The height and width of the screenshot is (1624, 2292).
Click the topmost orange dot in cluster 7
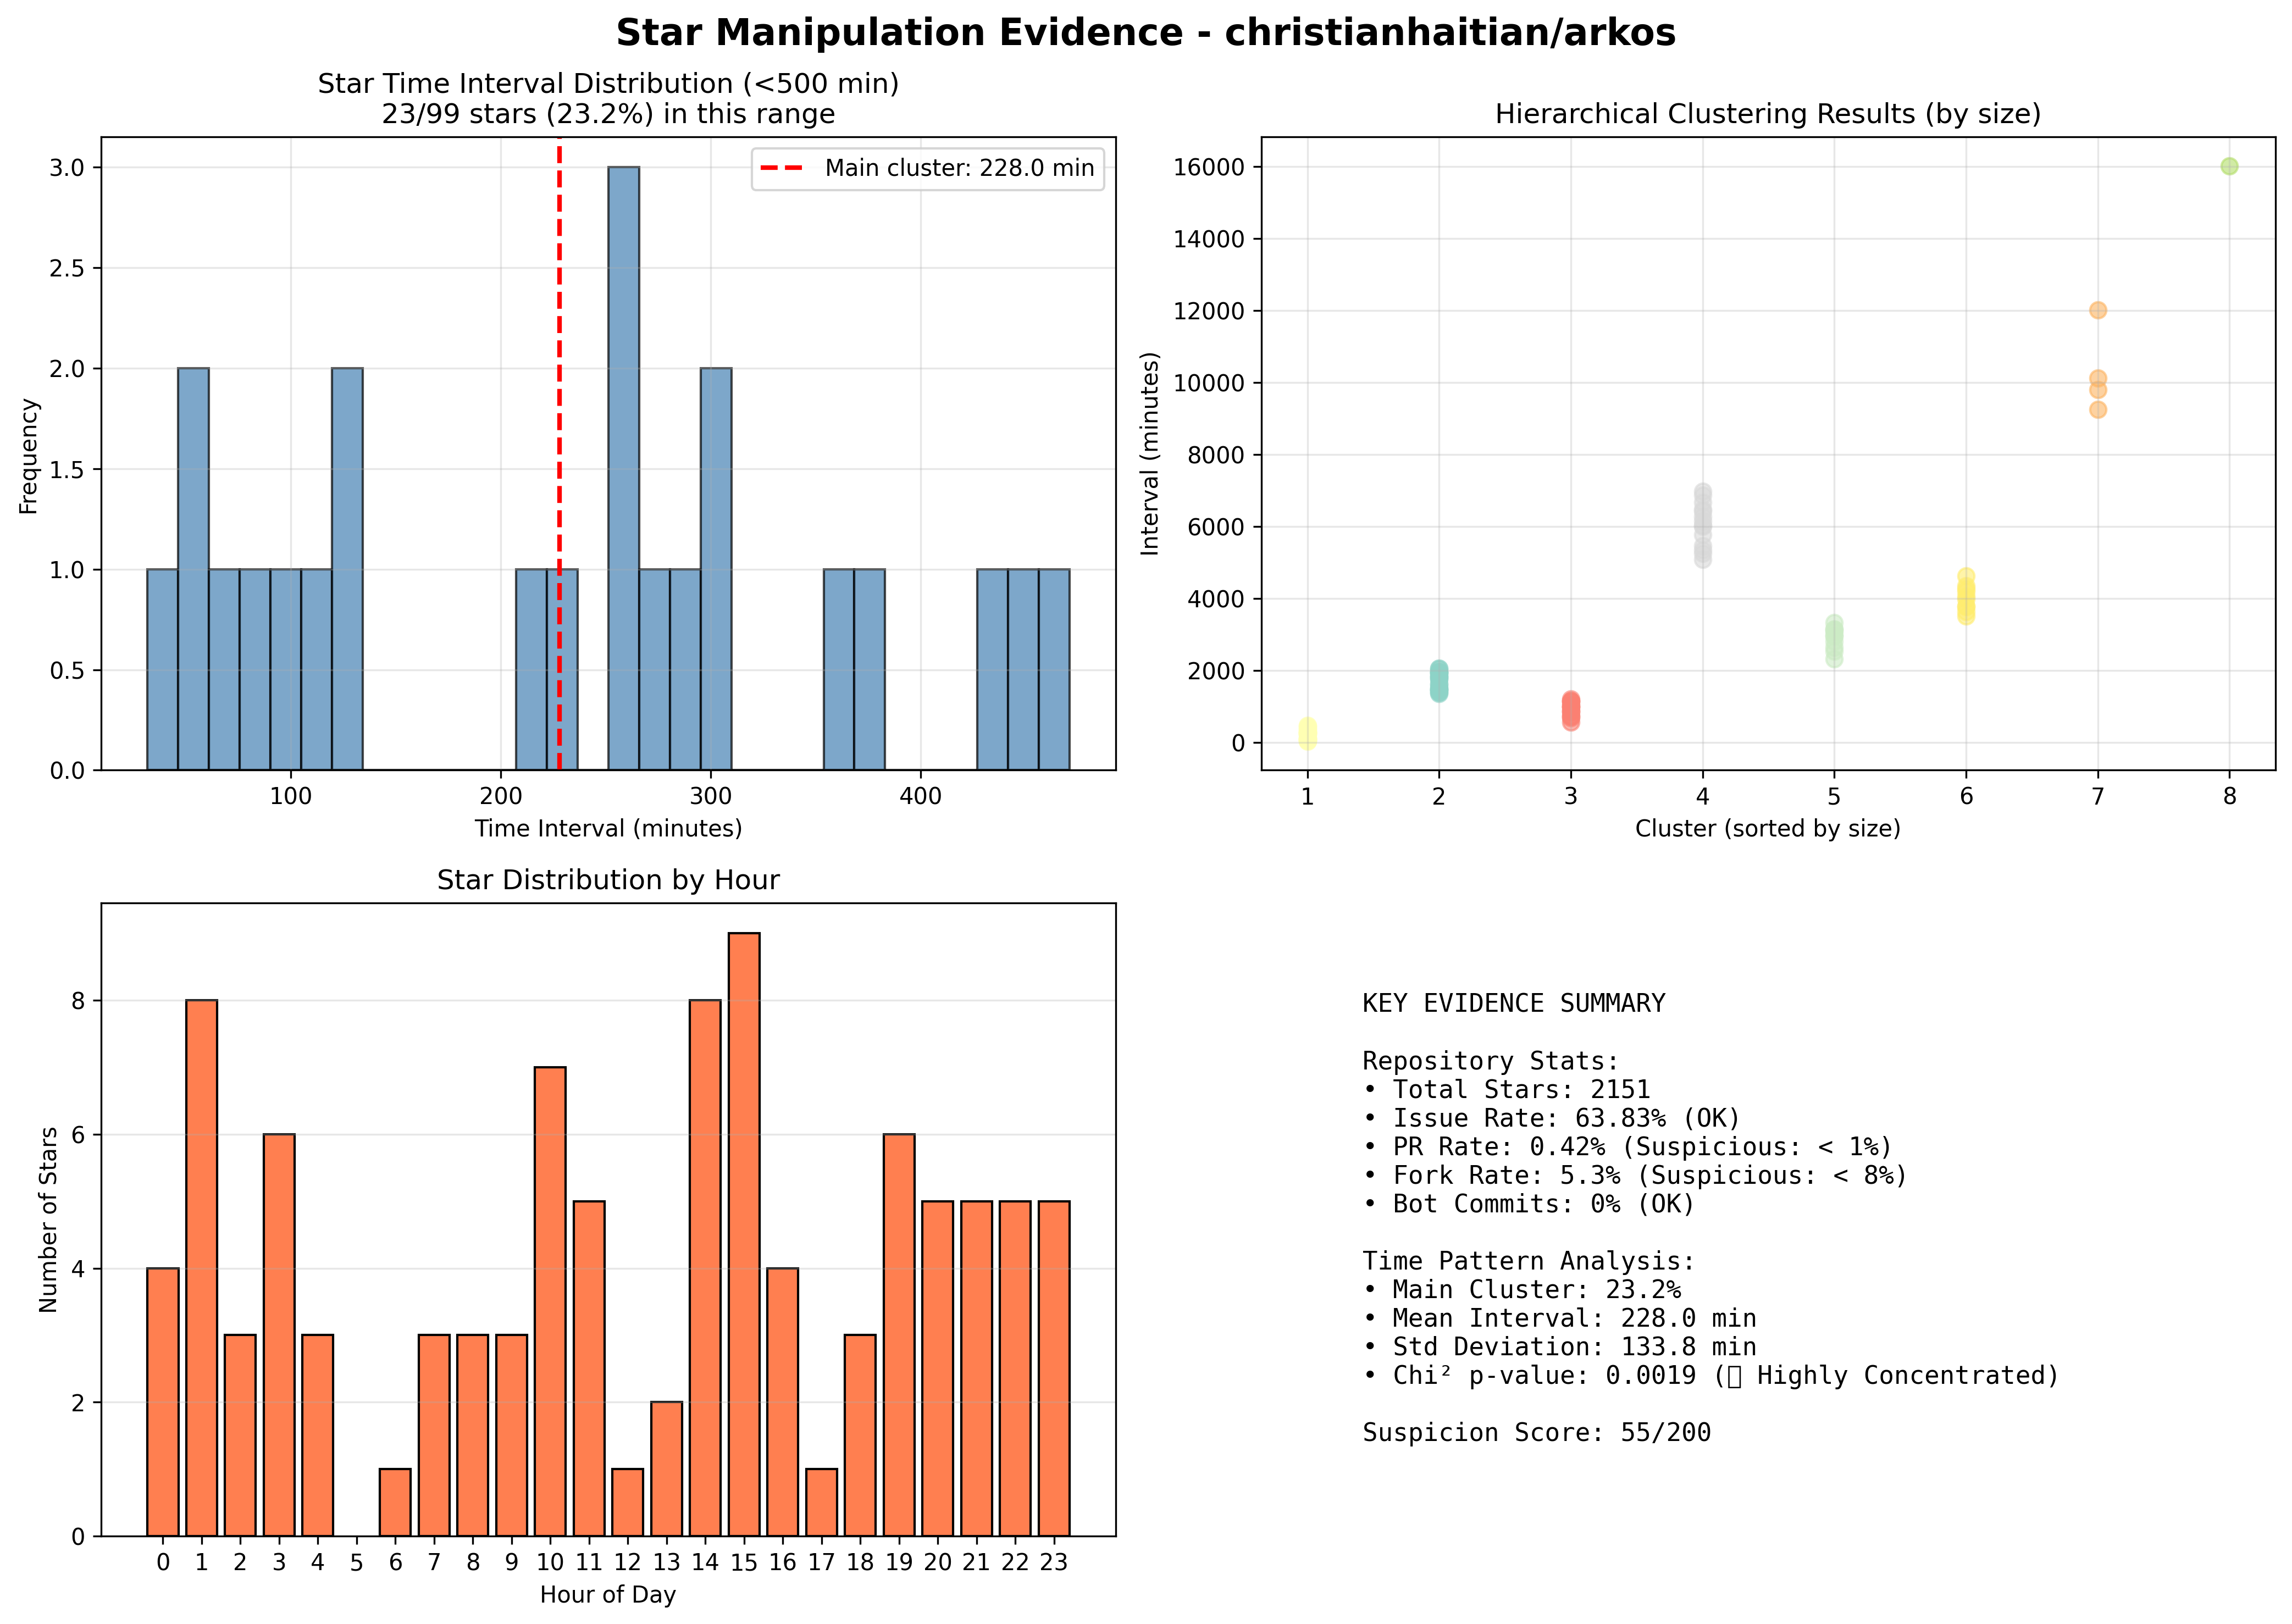[x=2098, y=310]
